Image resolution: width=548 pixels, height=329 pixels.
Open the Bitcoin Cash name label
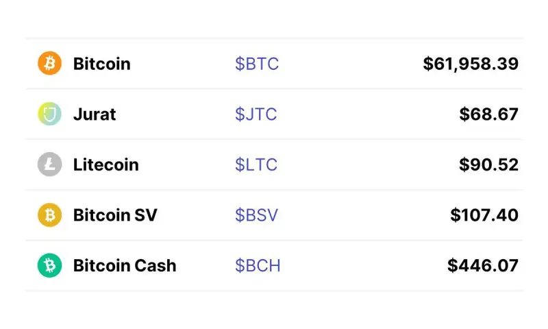click(x=125, y=265)
